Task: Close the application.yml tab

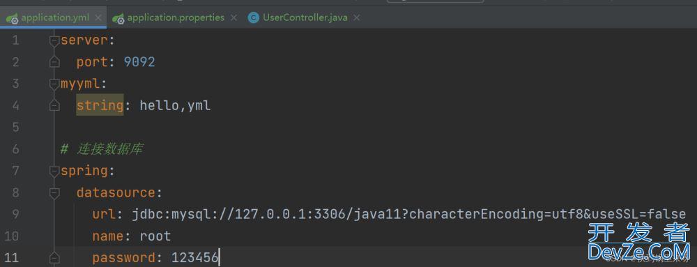Action: pos(98,17)
